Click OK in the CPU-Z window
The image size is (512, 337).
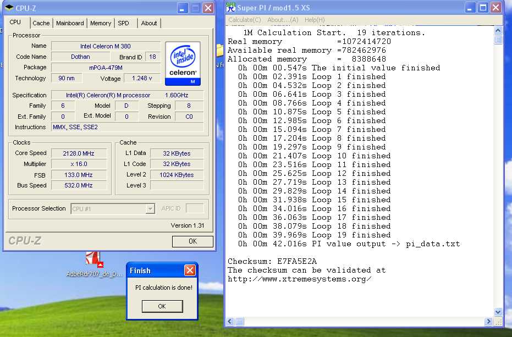click(192, 241)
